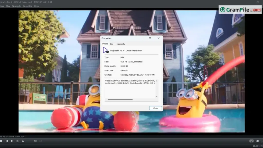The width and height of the screenshot is (263, 148).
Task: Switch to the Details tab in Properties
Action: pos(105,44)
